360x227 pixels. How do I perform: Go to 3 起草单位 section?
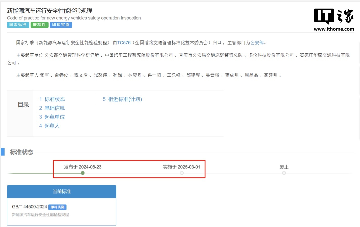pyautogui.click(x=52, y=117)
